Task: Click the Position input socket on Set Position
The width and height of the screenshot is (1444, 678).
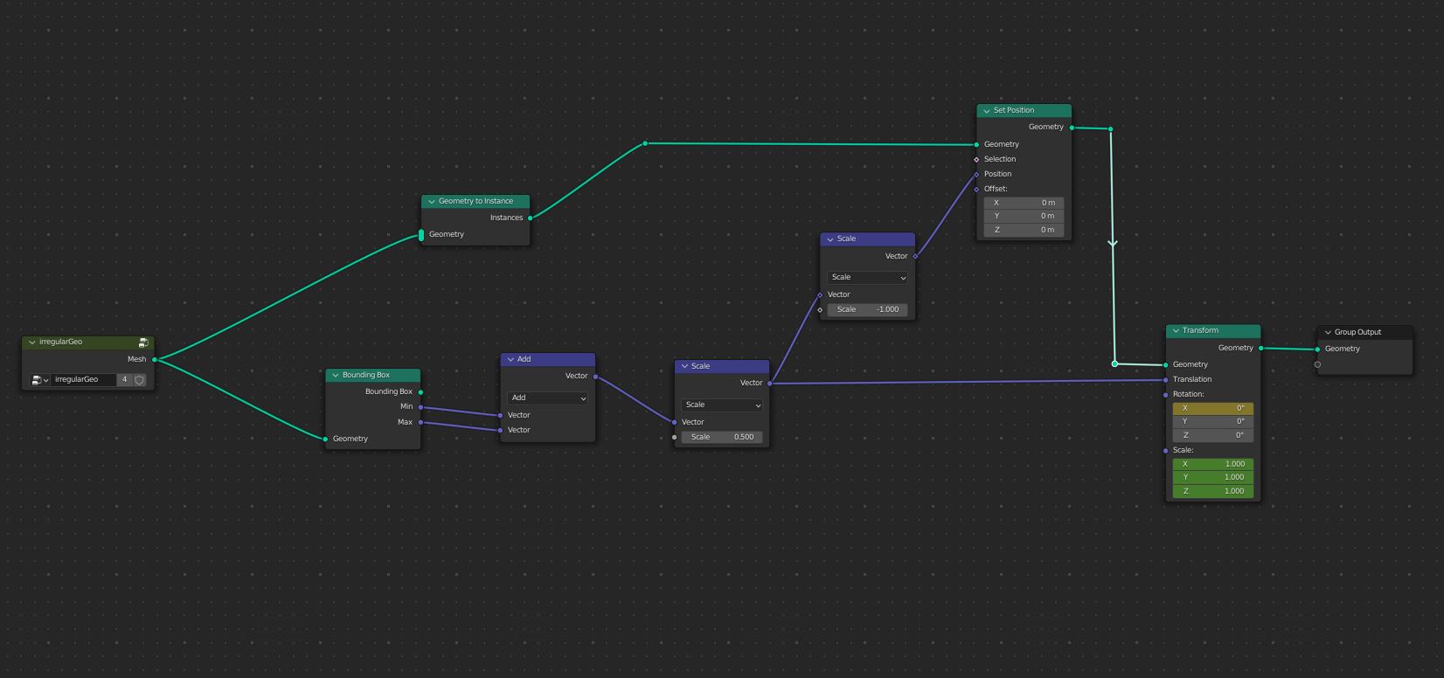Action: [x=976, y=175]
